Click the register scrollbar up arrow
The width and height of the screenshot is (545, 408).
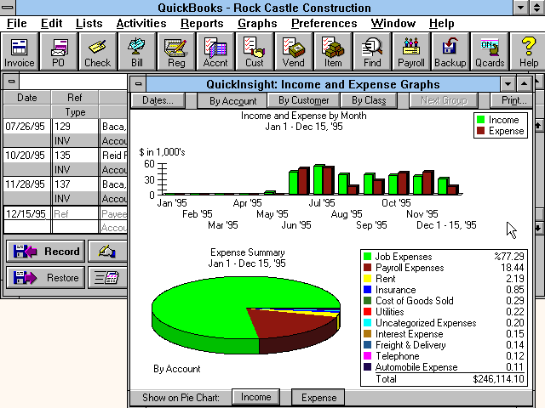[x=538, y=125]
